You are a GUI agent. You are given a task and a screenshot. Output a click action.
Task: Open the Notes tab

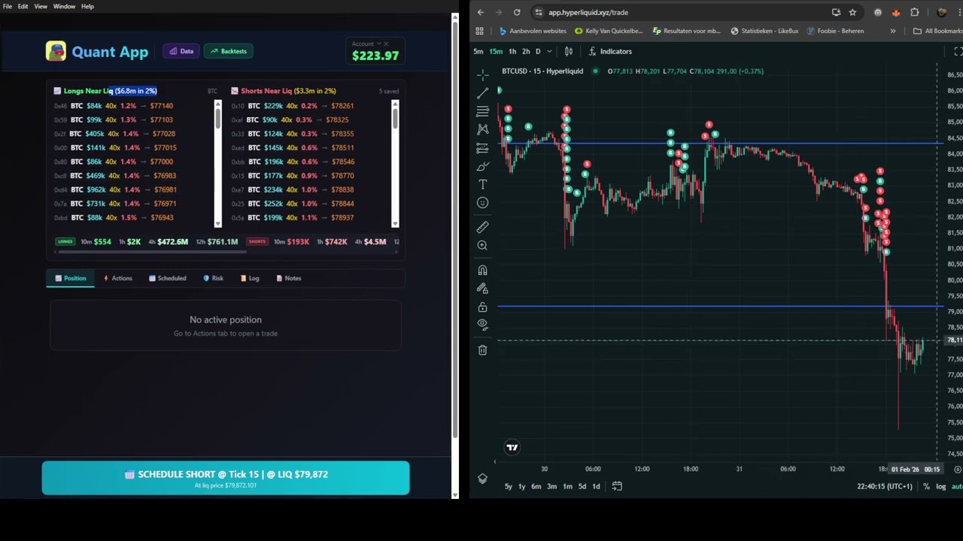coord(289,278)
